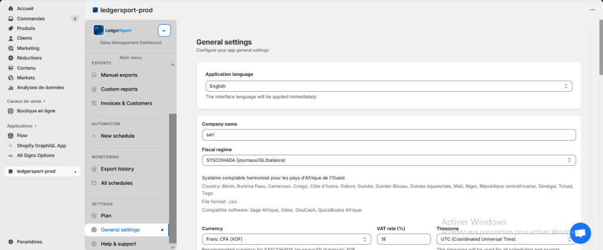Image resolution: width=603 pixels, height=250 pixels.
Task: Go to Commandes in Shopify sidebar
Action: (x=31, y=19)
